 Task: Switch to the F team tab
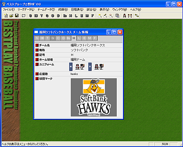pos(95,38)
